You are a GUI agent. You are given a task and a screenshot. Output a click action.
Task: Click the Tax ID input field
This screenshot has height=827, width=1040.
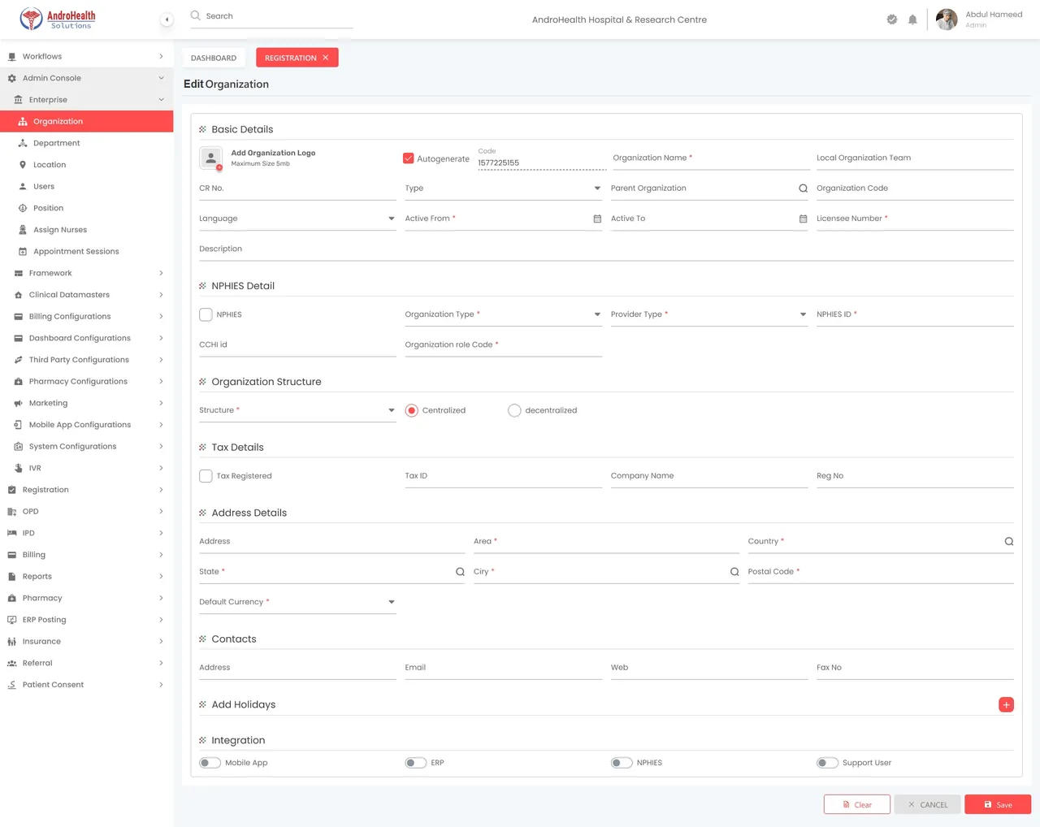(504, 476)
